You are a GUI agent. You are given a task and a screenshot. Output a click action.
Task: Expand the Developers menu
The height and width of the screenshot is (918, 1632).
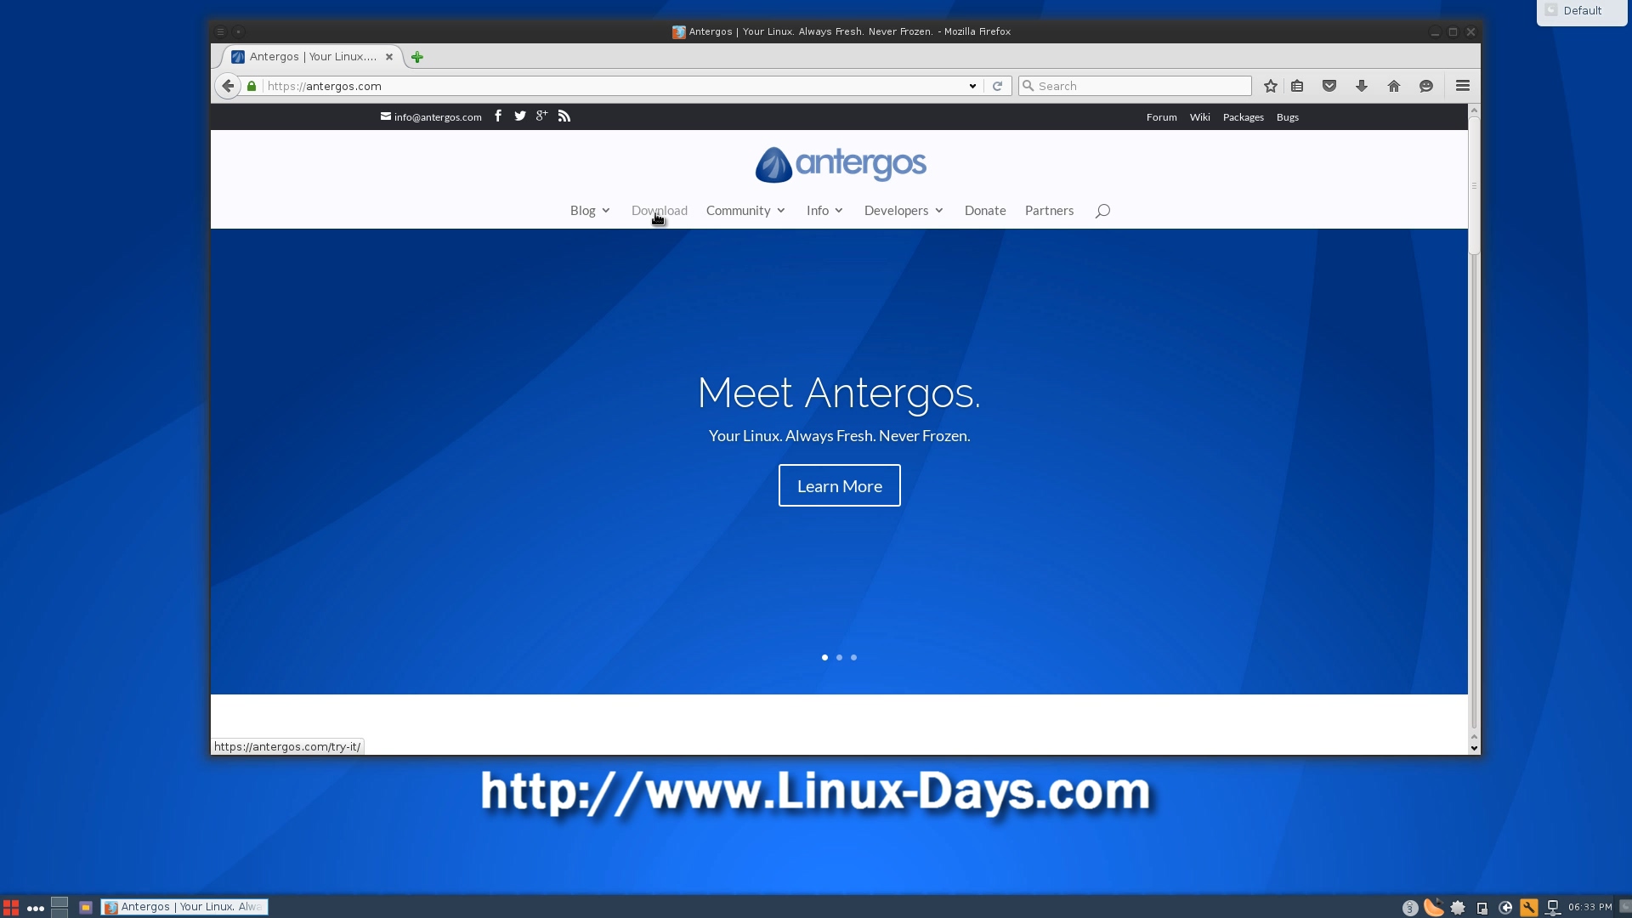tap(904, 211)
